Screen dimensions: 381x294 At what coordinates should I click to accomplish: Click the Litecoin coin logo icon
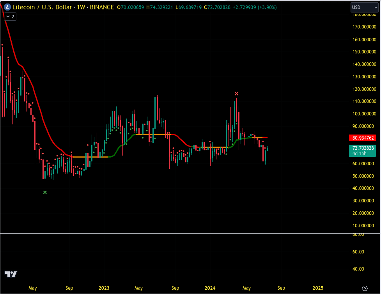pyautogui.click(x=7, y=7)
